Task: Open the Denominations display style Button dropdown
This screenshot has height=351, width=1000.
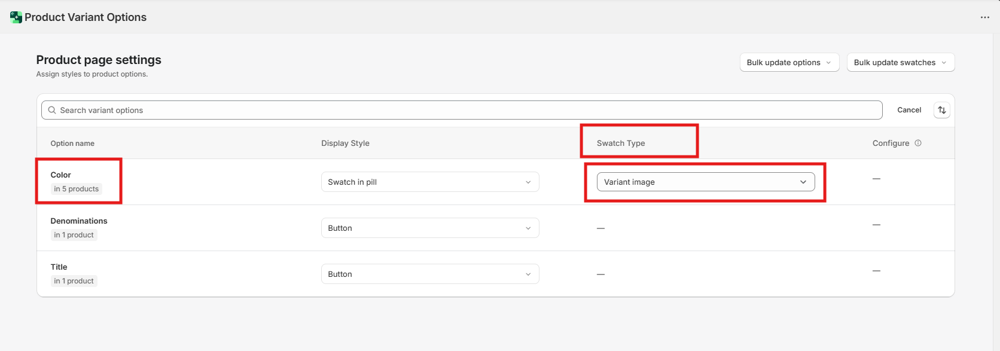Action: click(x=429, y=228)
